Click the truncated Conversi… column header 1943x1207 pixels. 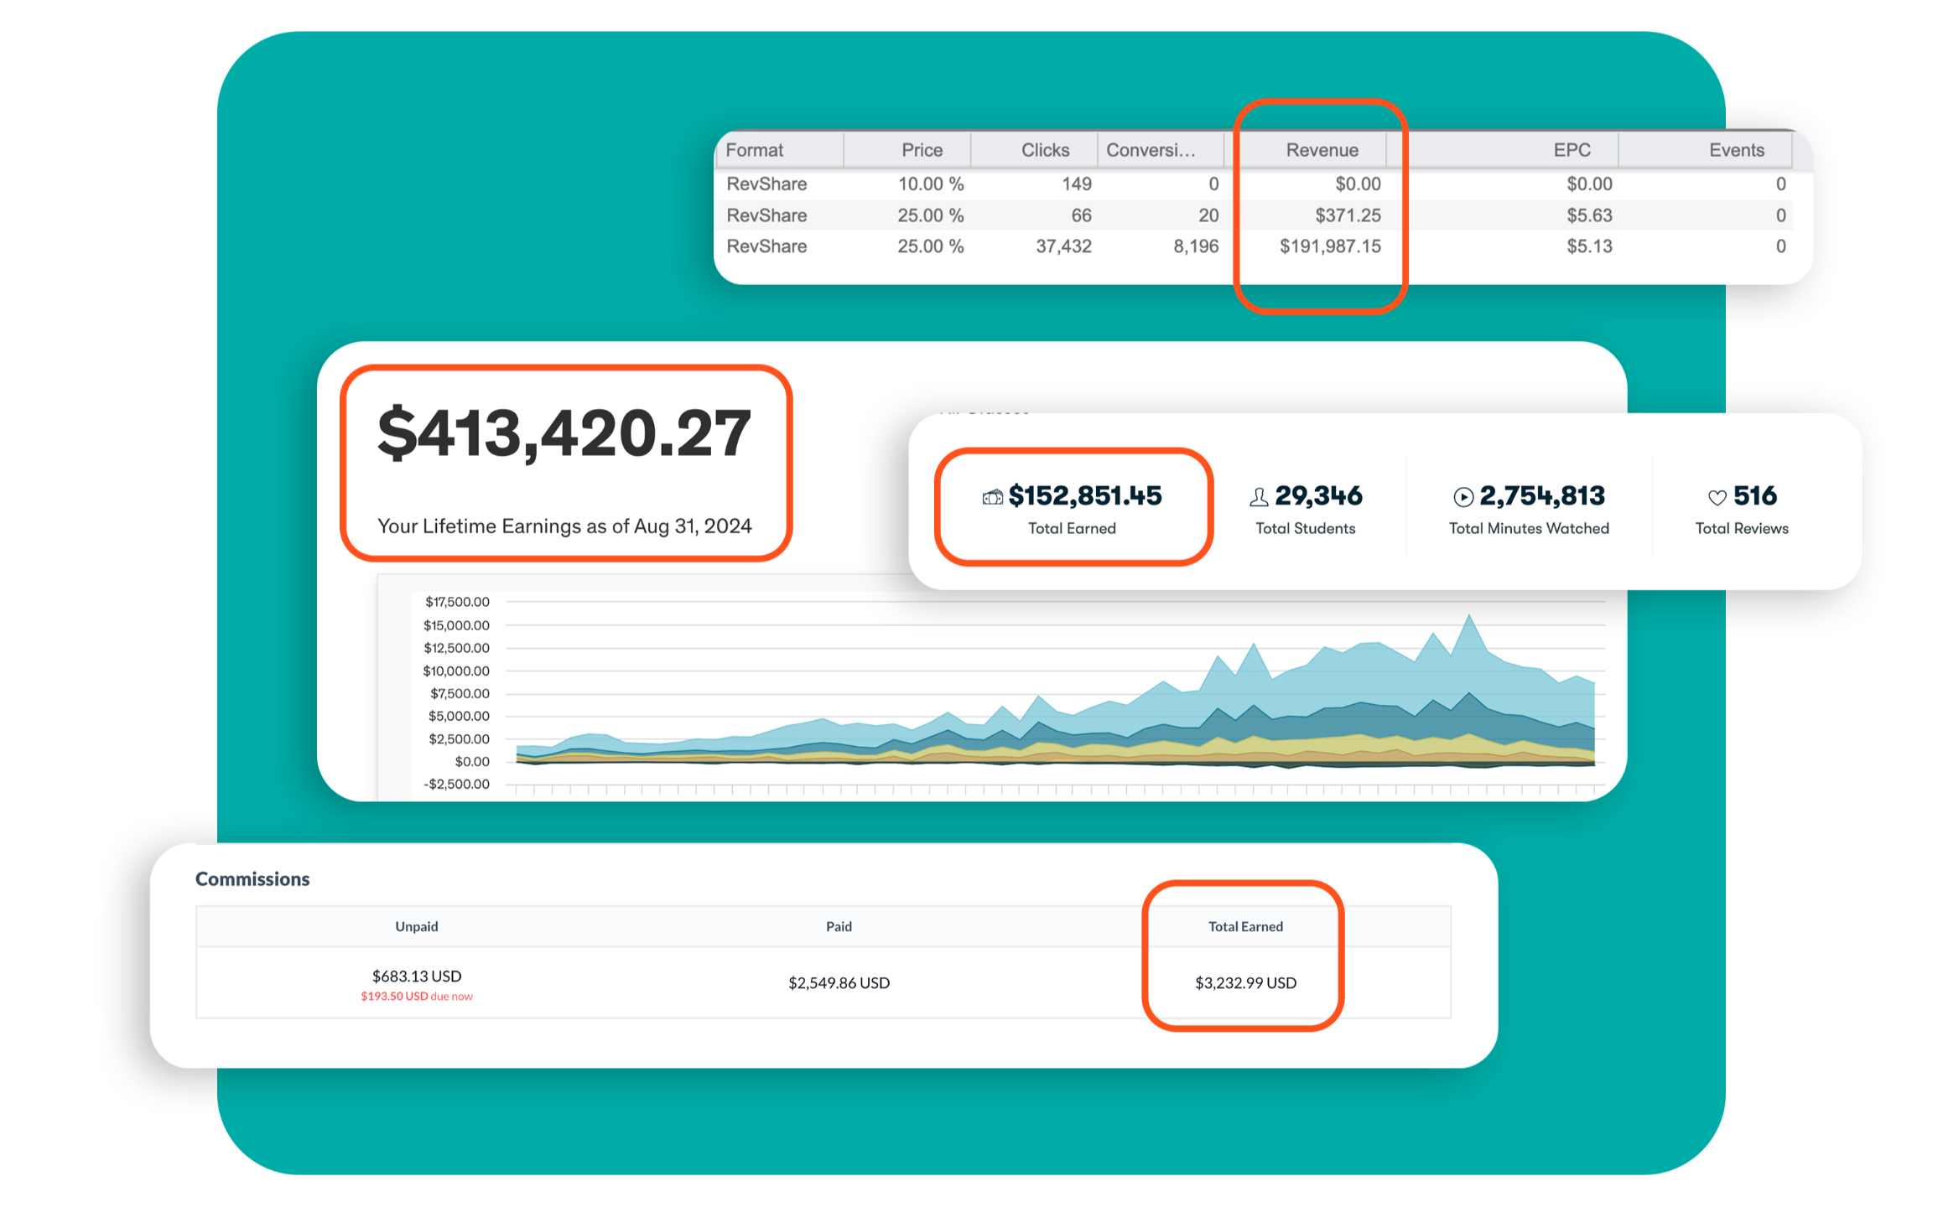[x=1150, y=150]
